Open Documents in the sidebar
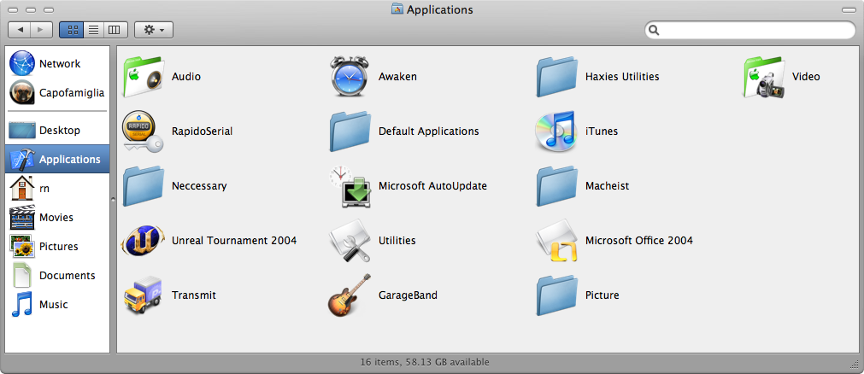Viewport: 864px width, 374px height. pos(57,276)
